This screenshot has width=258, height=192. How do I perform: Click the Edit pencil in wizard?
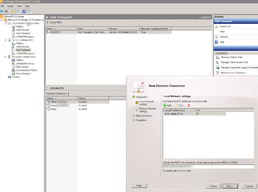(x=180, y=105)
